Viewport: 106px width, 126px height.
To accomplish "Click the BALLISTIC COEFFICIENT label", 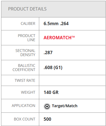I will click(24, 68).
